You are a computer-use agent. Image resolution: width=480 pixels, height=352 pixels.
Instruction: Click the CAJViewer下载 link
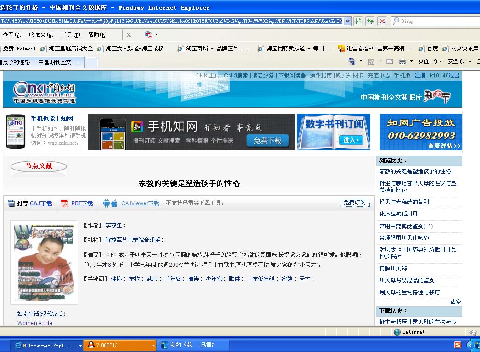140,203
